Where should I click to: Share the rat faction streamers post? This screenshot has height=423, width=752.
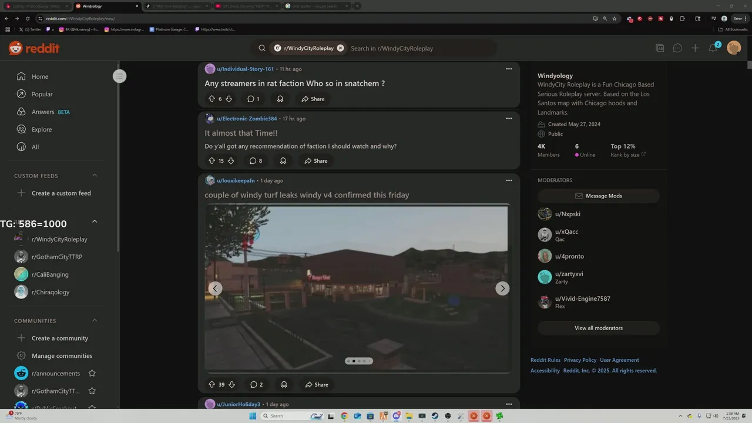[313, 99]
